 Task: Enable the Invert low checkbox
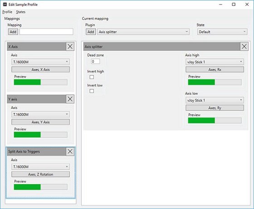click(x=92, y=91)
